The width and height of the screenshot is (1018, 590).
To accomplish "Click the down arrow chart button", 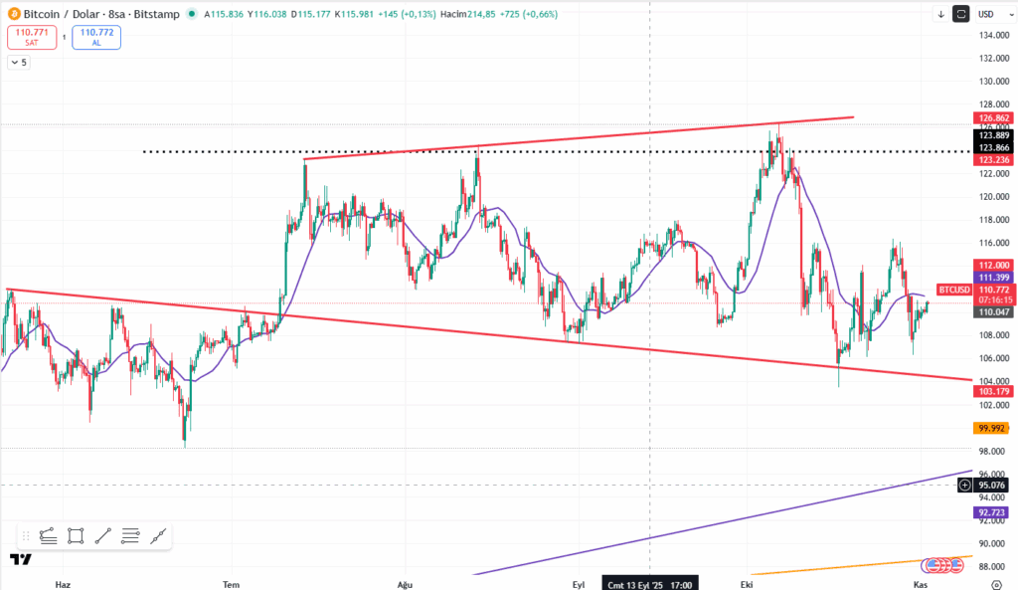I will coord(940,14).
